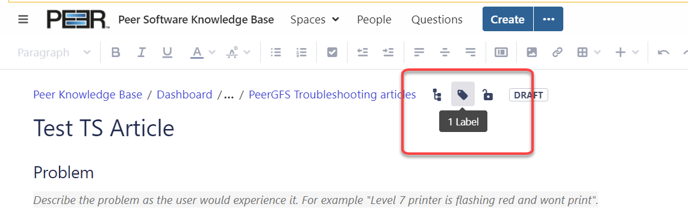This screenshot has height=216, width=688.
Task: Click the Problem heading
Action: point(64,173)
